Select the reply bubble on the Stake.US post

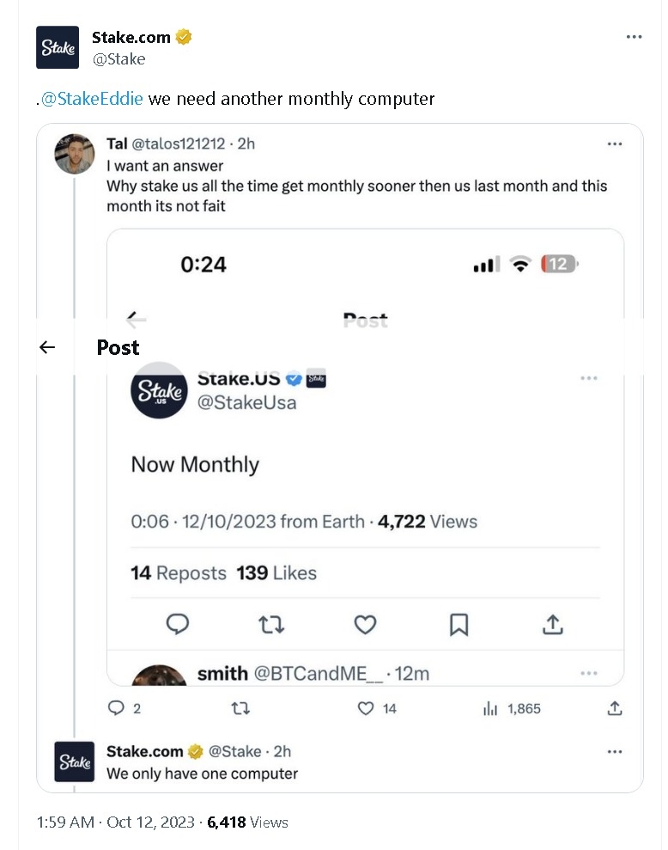coord(178,625)
